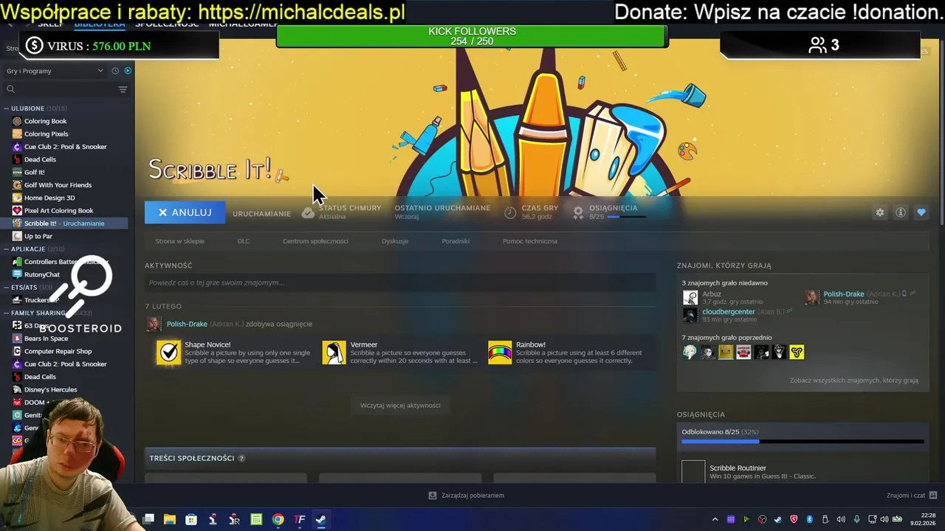Select Golf It! in the library list

[34, 173]
